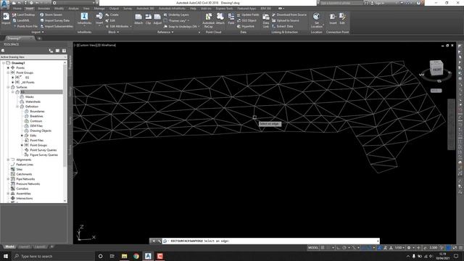Image resolution: width=464 pixels, height=261 pixels.
Task: Click Import Subassemblies
Action: (x=57, y=26)
